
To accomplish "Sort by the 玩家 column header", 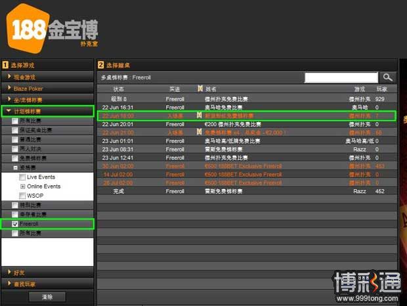I will coord(382,89).
